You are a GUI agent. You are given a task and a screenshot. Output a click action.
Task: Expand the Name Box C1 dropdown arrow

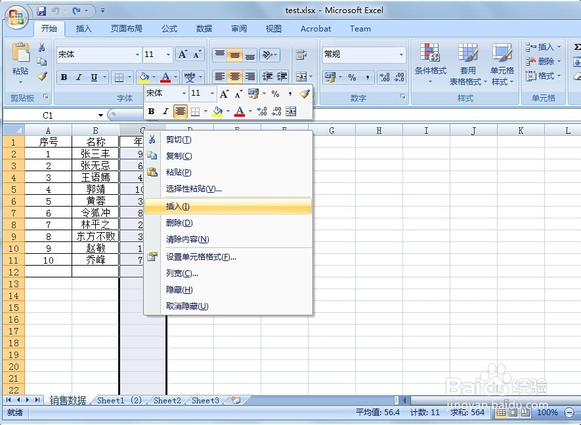pos(100,115)
